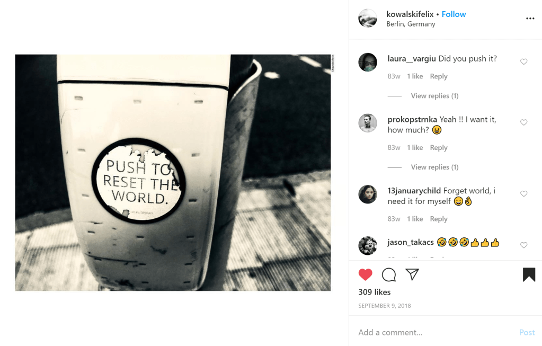The width and height of the screenshot is (542, 346).
Task: Like 13januarychild's comment heart icon
Action: tap(523, 193)
